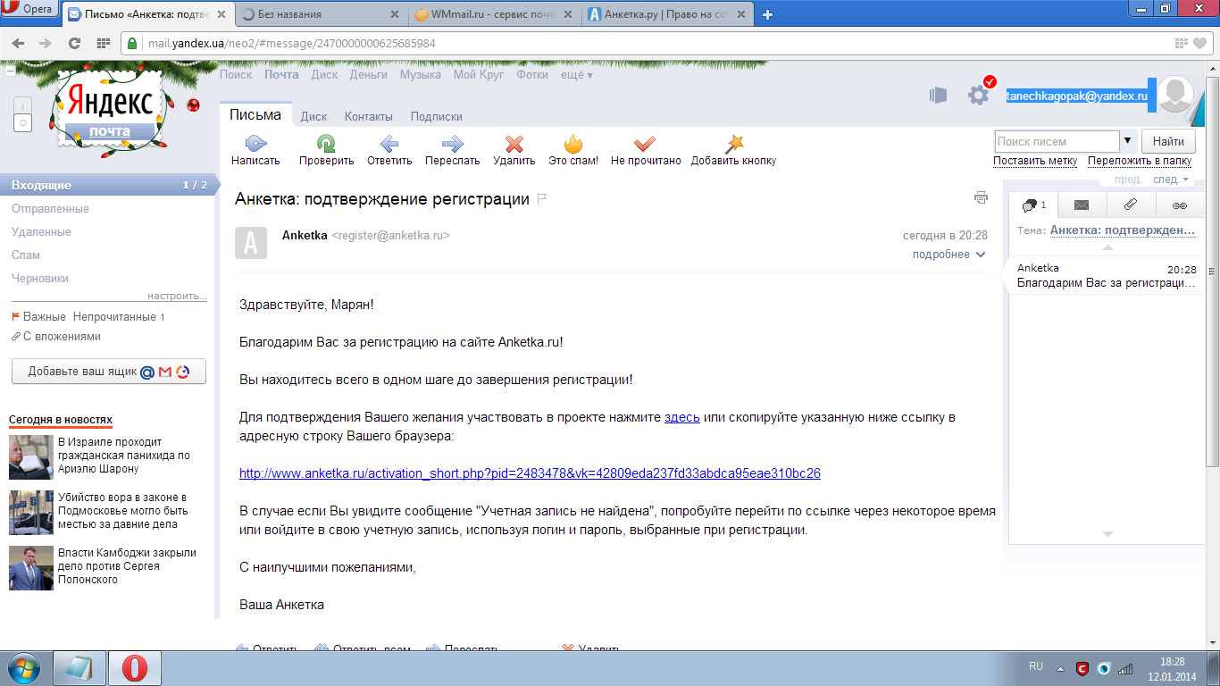Click the grid icon inside address bar
This screenshot has height=686, width=1220.
coord(1182,43)
